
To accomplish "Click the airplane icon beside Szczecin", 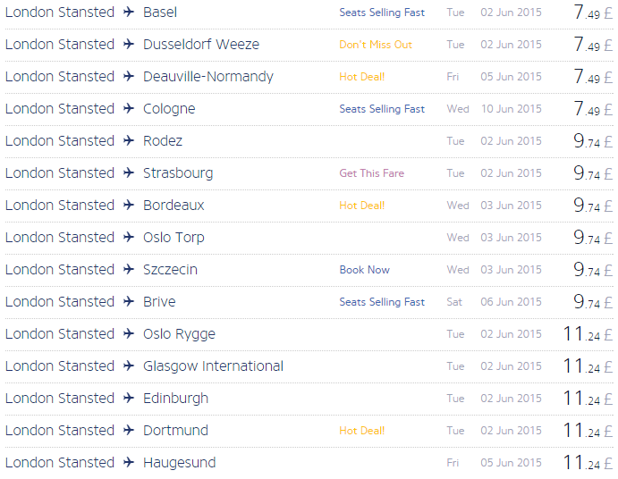I will pyautogui.click(x=129, y=270).
